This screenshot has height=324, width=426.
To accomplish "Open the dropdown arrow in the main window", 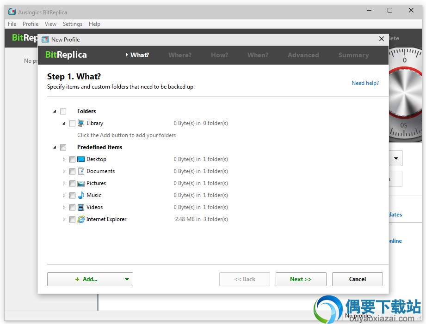I will coord(396,158).
